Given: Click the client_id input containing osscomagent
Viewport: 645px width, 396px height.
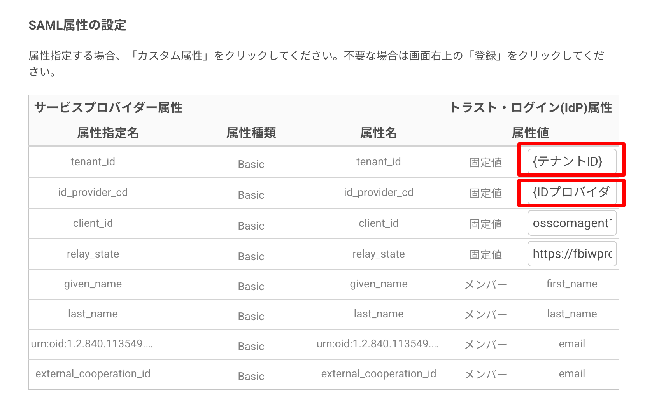Looking at the screenshot, I should (571, 223).
